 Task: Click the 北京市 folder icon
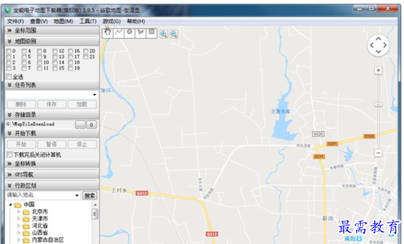point(26,212)
